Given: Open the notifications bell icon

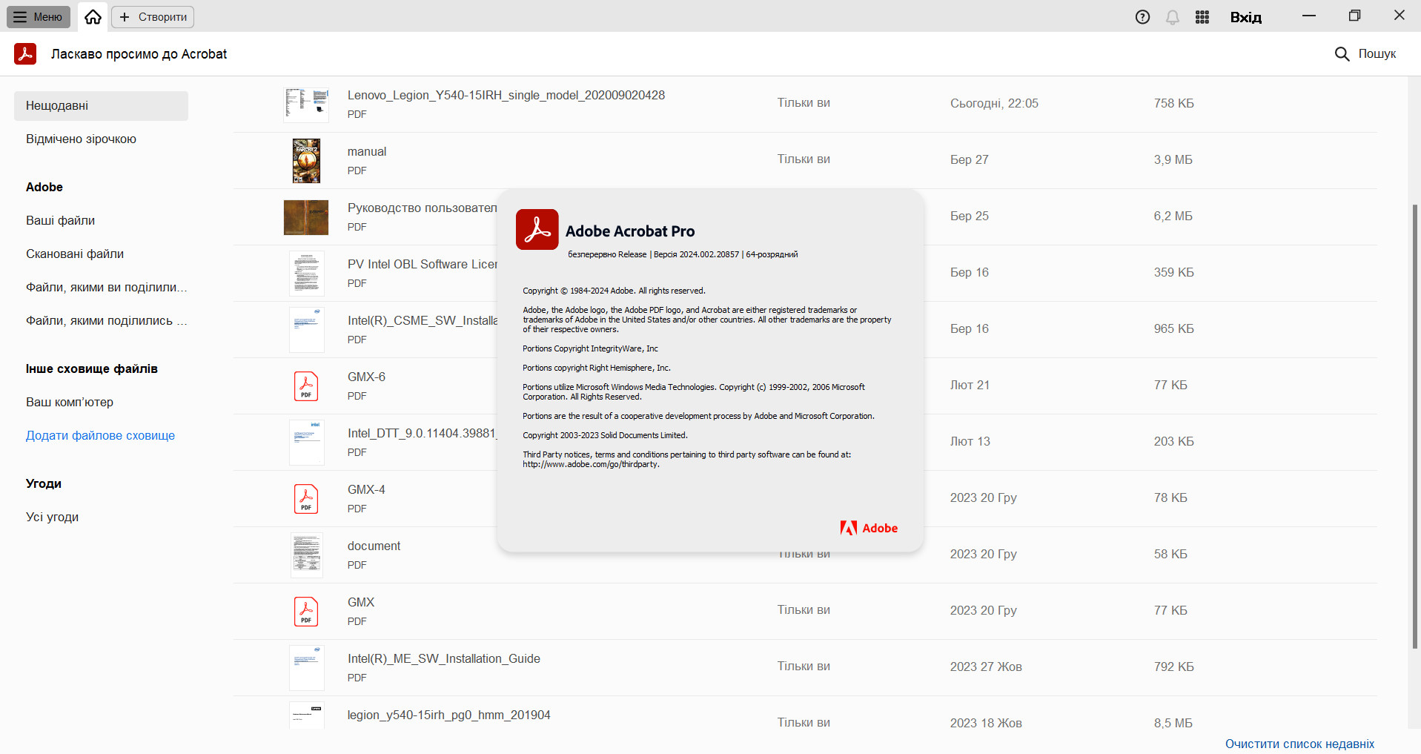Looking at the screenshot, I should tap(1173, 17).
